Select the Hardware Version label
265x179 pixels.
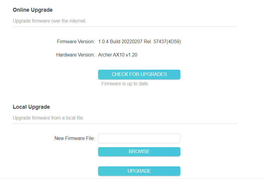pos(75,55)
